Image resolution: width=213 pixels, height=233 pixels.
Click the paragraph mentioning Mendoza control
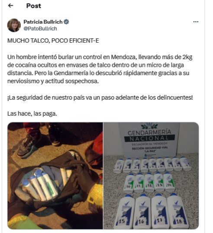100,69
